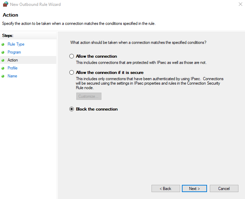
Task: Click the green bullet beside Profile
Action: click(3, 68)
